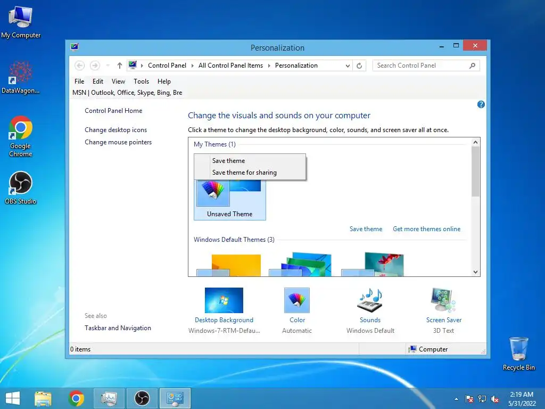Image resolution: width=545 pixels, height=409 pixels.
Task: Click the Windows Default Themes (3) header
Action: click(234, 240)
